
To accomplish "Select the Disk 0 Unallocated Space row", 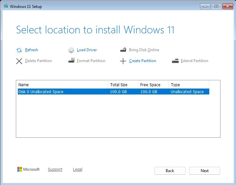I will pos(114,92).
